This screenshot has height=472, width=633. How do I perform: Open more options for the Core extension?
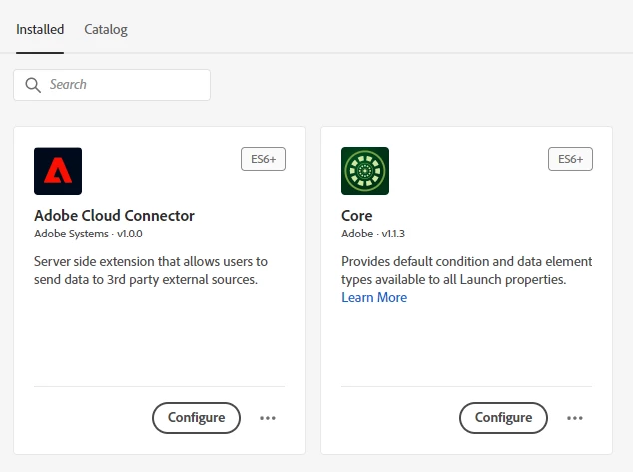click(x=575, y=418)
